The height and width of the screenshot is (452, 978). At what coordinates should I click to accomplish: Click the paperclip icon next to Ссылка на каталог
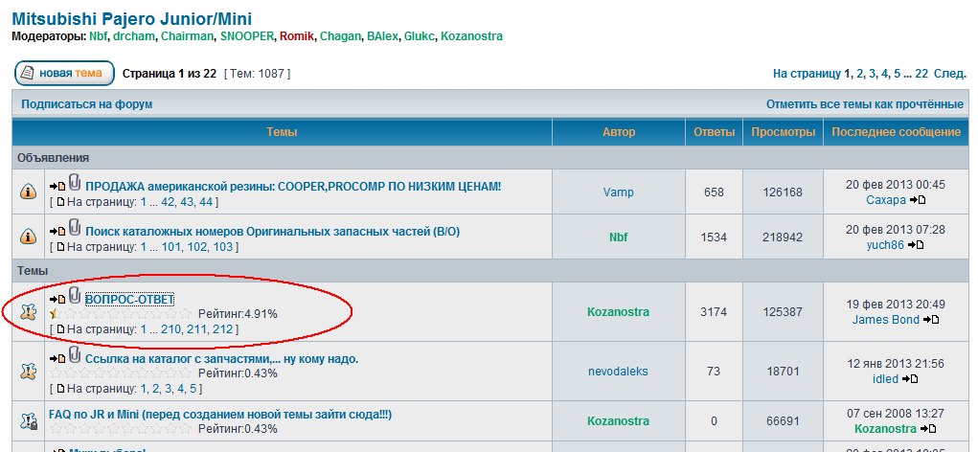75,355
